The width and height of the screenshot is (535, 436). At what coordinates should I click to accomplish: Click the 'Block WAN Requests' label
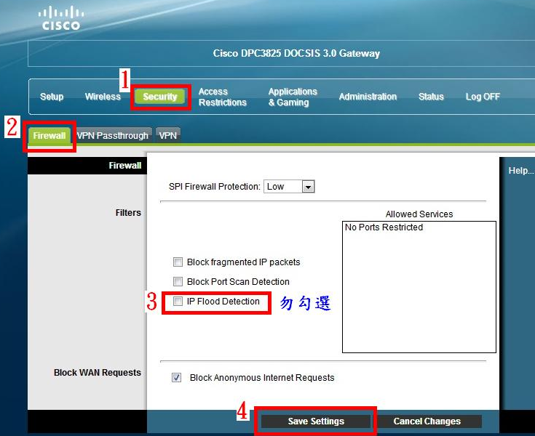pyautogui.click(x=98, y=373)
